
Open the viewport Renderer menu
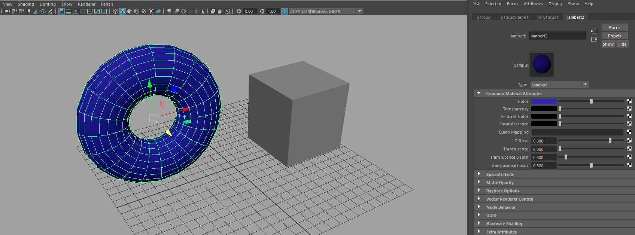86,4
